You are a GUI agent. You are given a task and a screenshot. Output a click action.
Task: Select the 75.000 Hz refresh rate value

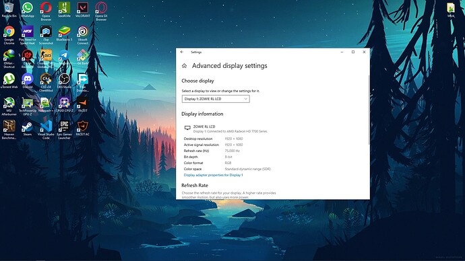(x=232, y=151)
